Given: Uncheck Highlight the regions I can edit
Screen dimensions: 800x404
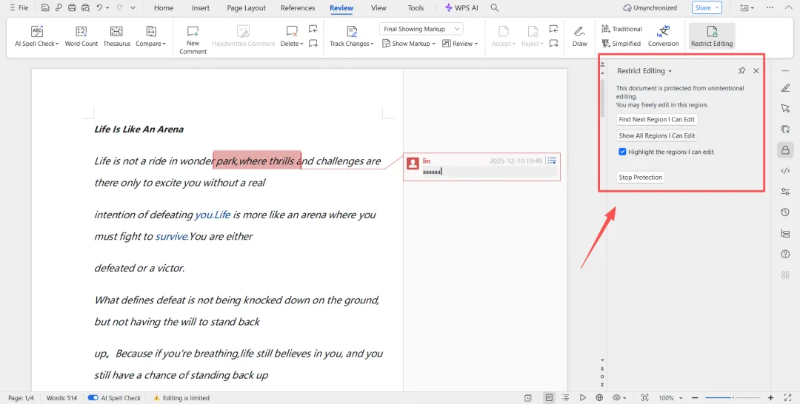Looking at the screenshot, I should point(622,152).
